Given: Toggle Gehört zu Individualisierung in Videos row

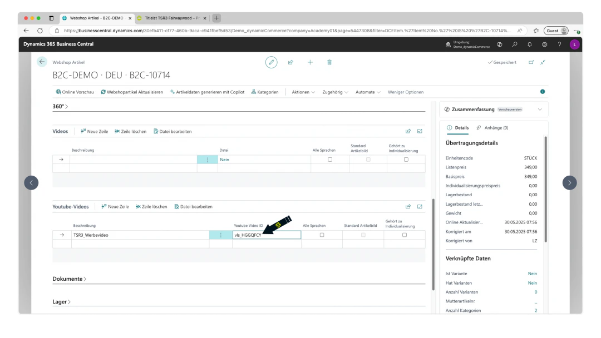Looking at the screenshot, I should [x=406, y=160].
